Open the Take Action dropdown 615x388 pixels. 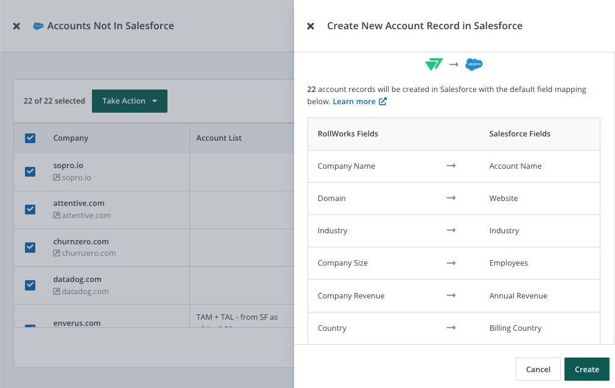[x=130, y=101]
